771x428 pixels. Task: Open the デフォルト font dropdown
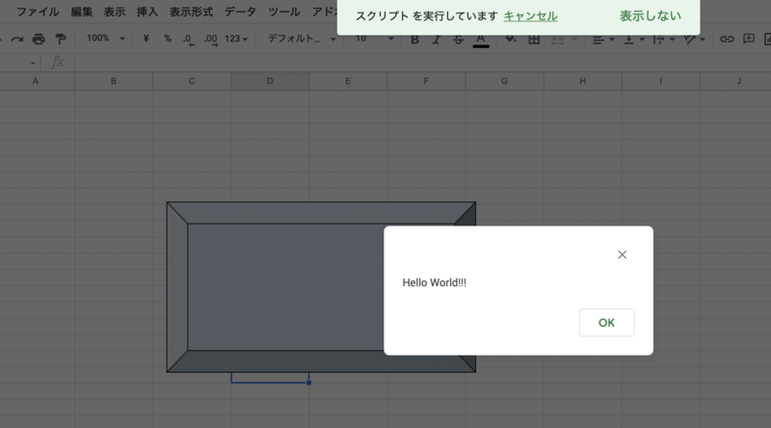(x=302, y=39)
